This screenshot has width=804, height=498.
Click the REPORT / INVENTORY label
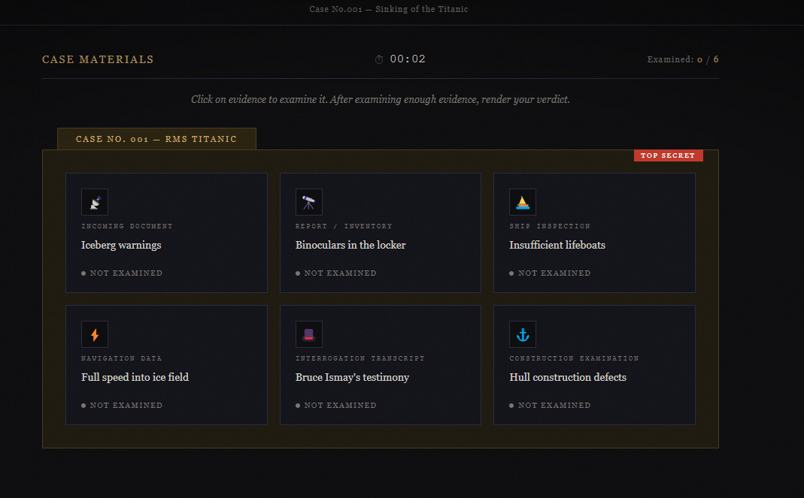pos(344,226)
